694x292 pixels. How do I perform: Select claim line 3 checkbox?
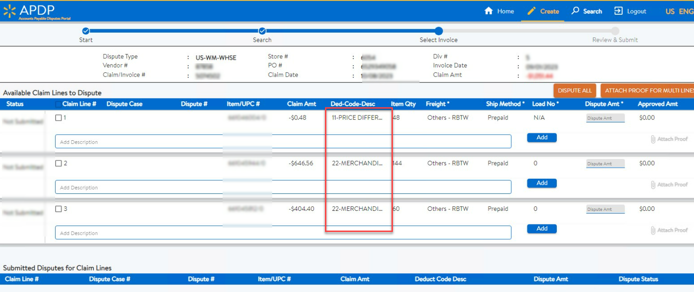click(59, 208)
